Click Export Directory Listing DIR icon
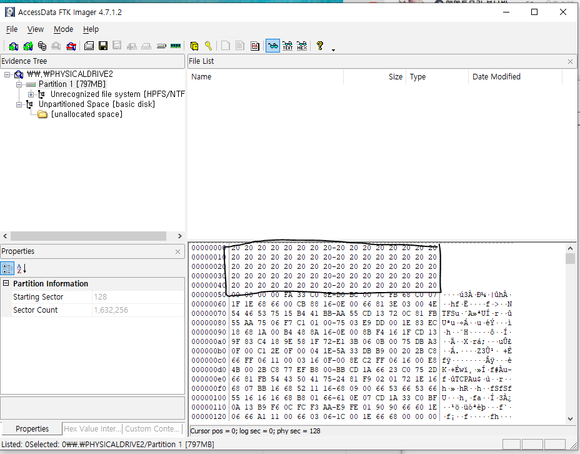This screenshot has height=454, width=580. click(255, 46)
